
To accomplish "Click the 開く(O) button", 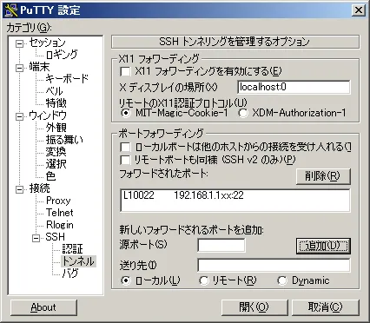I will pyautogui.click(x=254, y=307).
